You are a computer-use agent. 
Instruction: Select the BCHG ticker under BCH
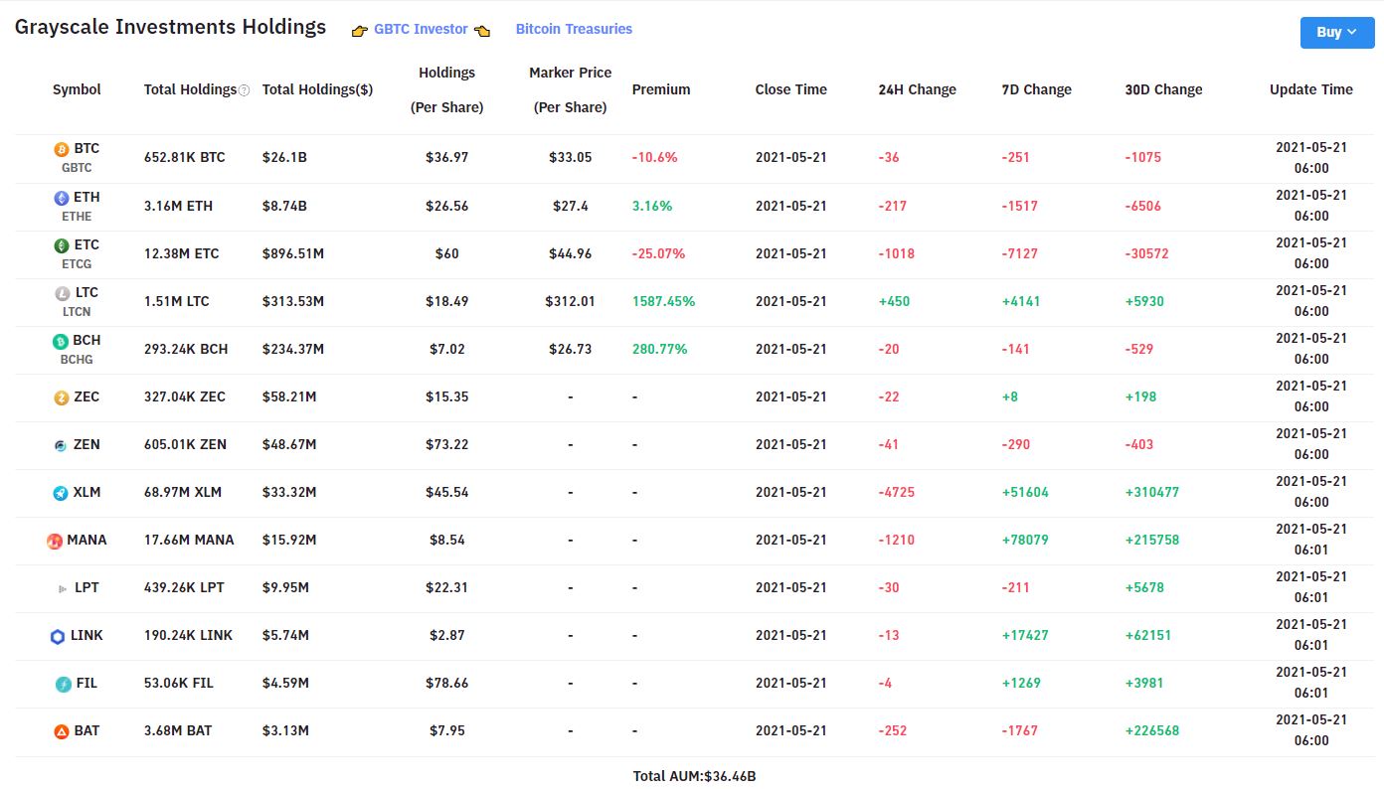(x=77, y=359)
